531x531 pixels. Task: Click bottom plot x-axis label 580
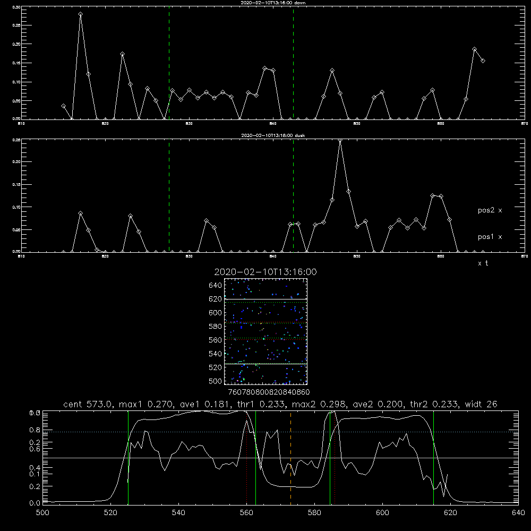coord(314,513)
